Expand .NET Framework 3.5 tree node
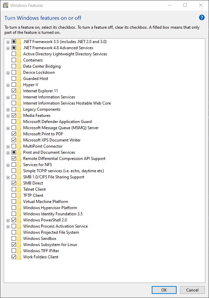The width and height of the screenshot is (209, 298). point(8,42)
